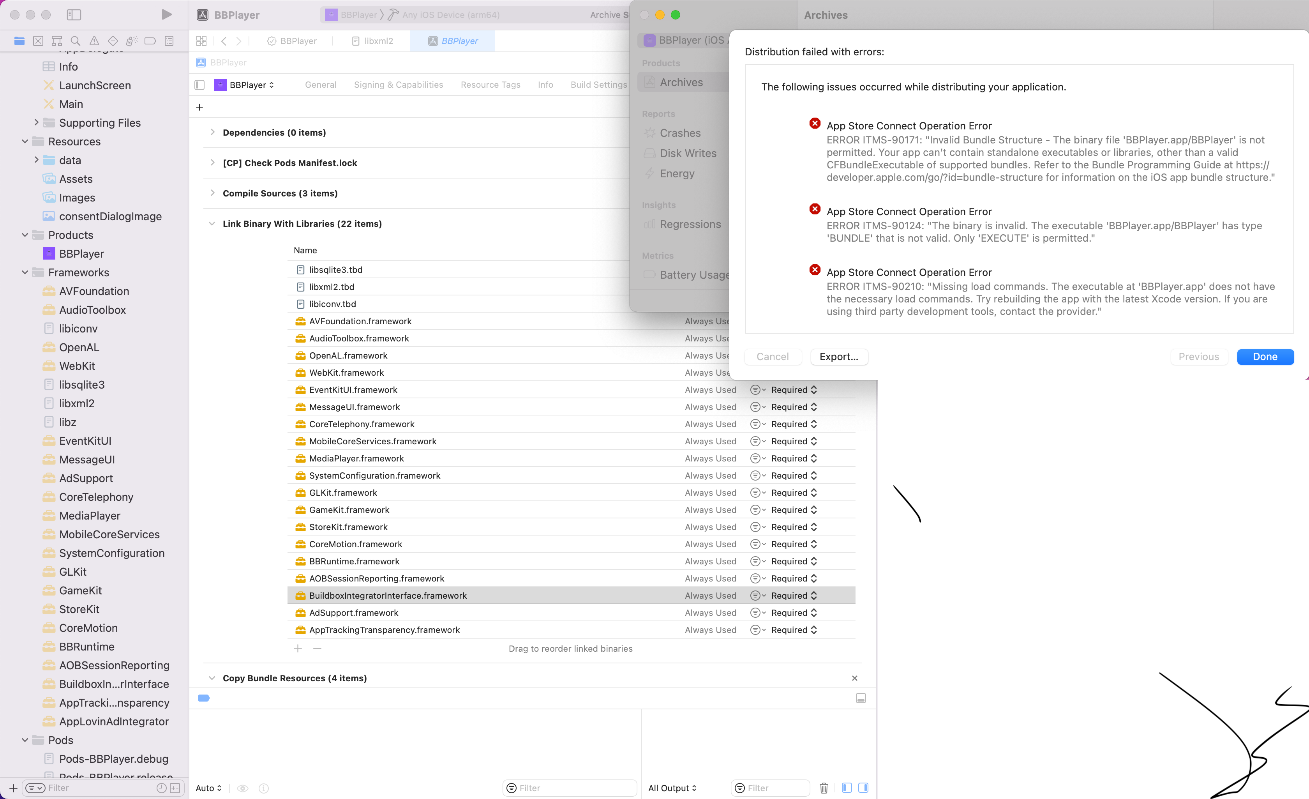The width and height of the screenshot is (1309, 799).
Task: Switch to the Signing & Capabilities tab
Action: [399, 85]
